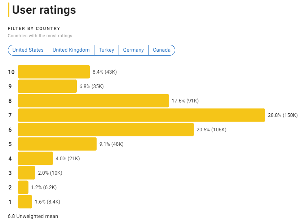Click the 8.4% (43K) label
This screenshot has width=306, height=219.
[x=106, y=72]
